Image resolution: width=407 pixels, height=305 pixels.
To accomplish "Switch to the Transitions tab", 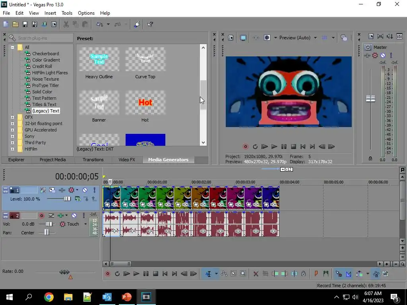I will pos(93,160).
